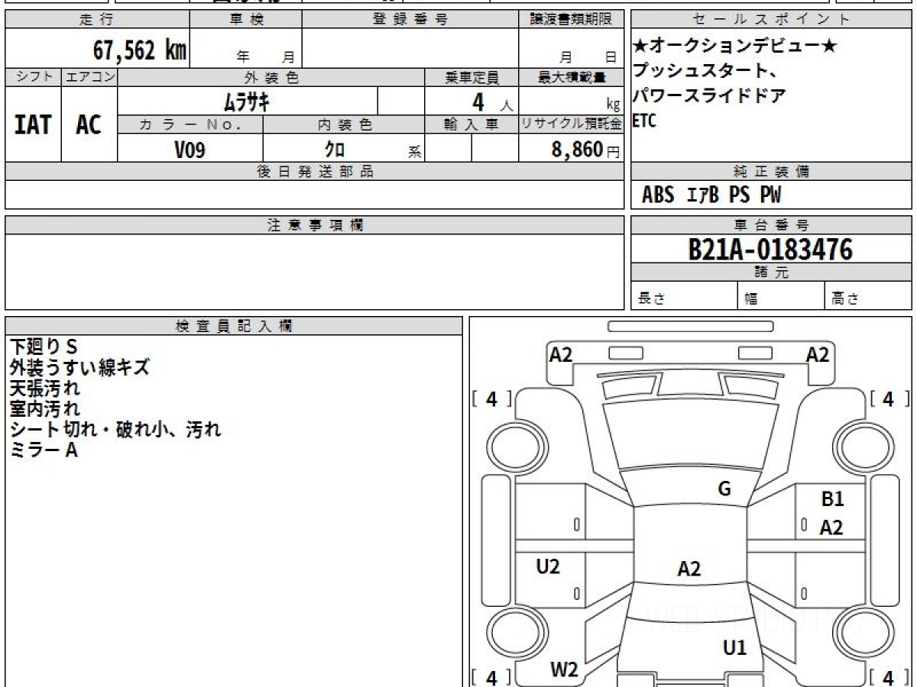
Task: Click the シフト header cell
Action: point(33,77)
